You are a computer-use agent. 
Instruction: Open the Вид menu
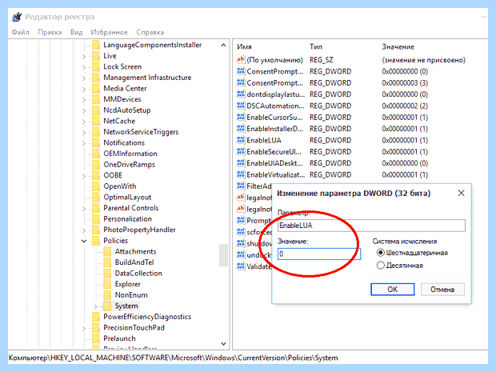click(76, 32)
